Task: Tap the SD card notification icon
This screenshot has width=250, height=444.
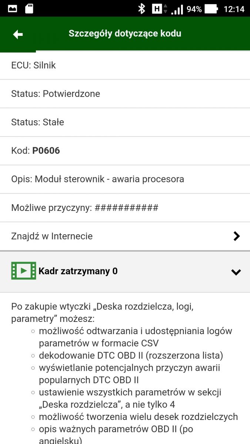Action: click(x=29, y=9)
